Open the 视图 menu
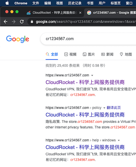The image size is (136, 167). click(x=60, y=3)
